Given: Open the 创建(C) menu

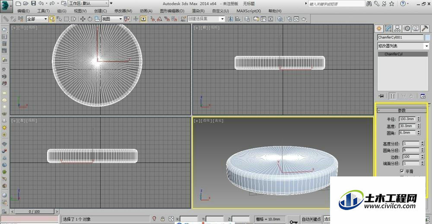Looking at the screenshot, I should 100,11.
